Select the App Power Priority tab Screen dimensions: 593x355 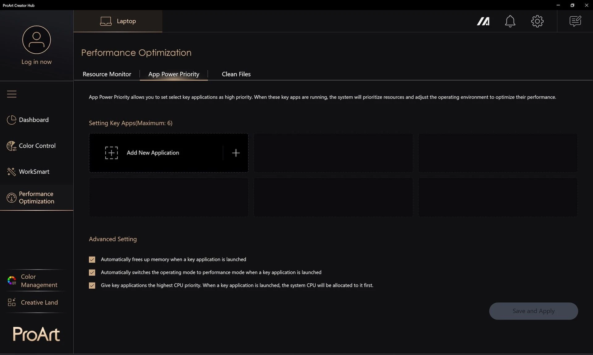174,74
